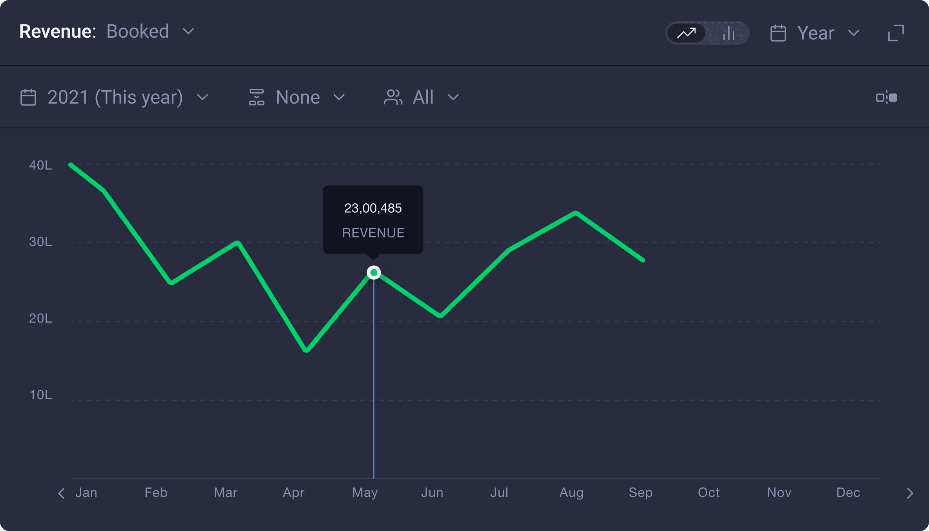Viewport: 929px width, 531px height.
Task: Select the Dec month label
Action: [x=848, y=493]
